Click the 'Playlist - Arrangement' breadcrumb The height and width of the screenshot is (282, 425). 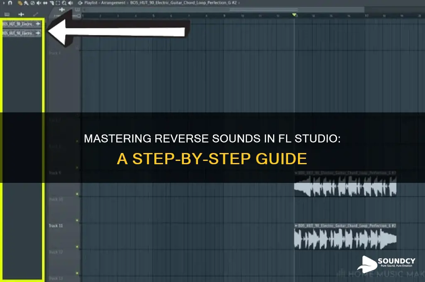click(x=105, y=3)
